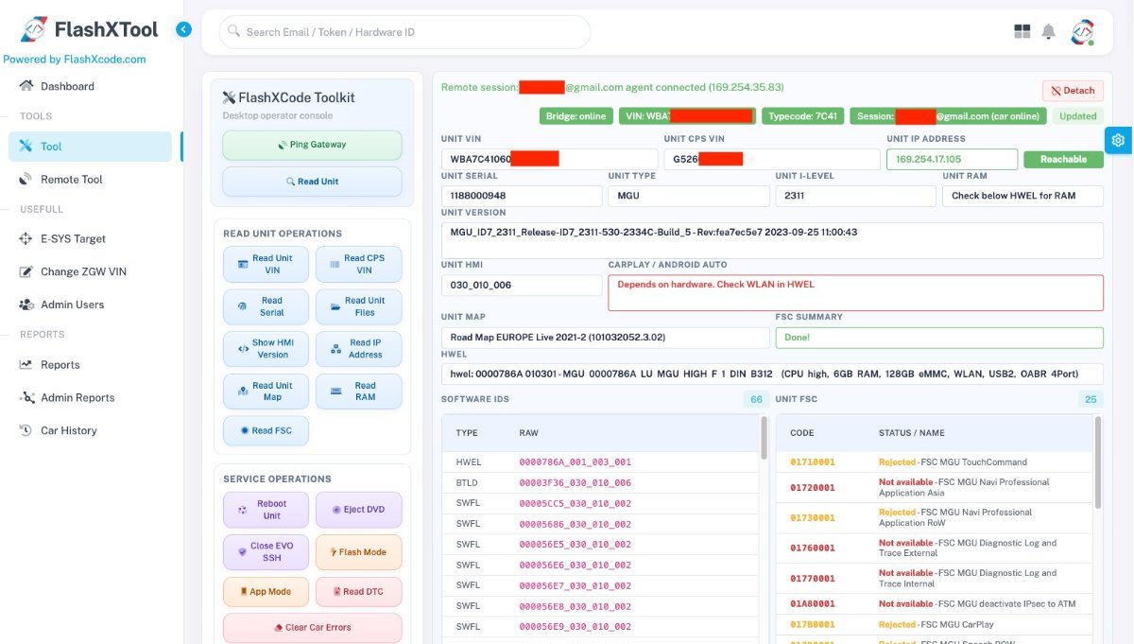Open E-SYS Target page
This screenshot has width=1134, height=644.
coord(73,239)
